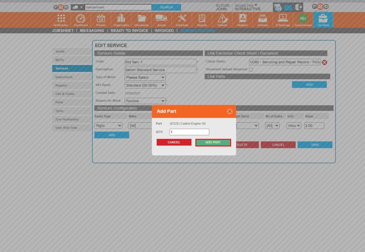
Task: Open the Reason for Work dropdown
Action: point(145,101)
